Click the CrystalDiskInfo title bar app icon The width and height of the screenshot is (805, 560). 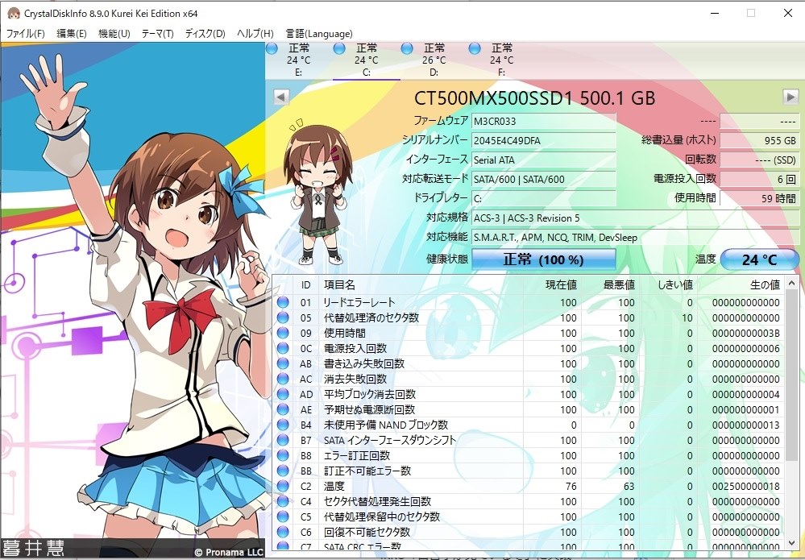click(x=13, y=14)
